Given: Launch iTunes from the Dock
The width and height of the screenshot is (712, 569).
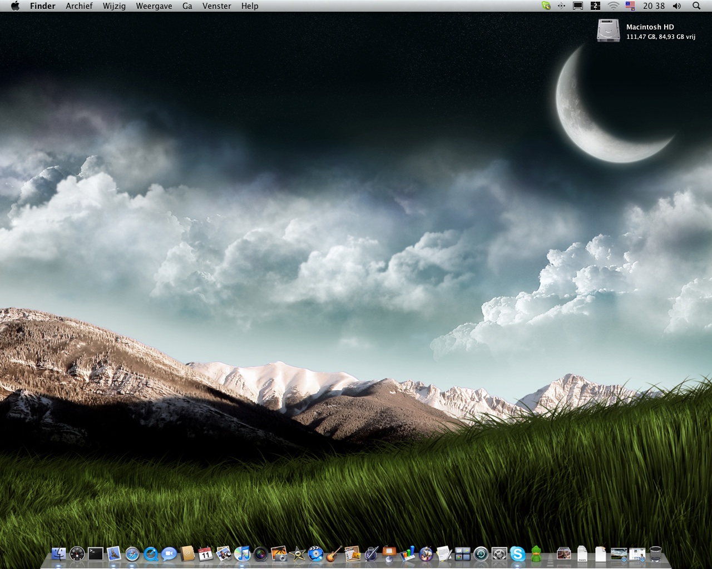Looking at the screenshot, I should pos(242,553).
